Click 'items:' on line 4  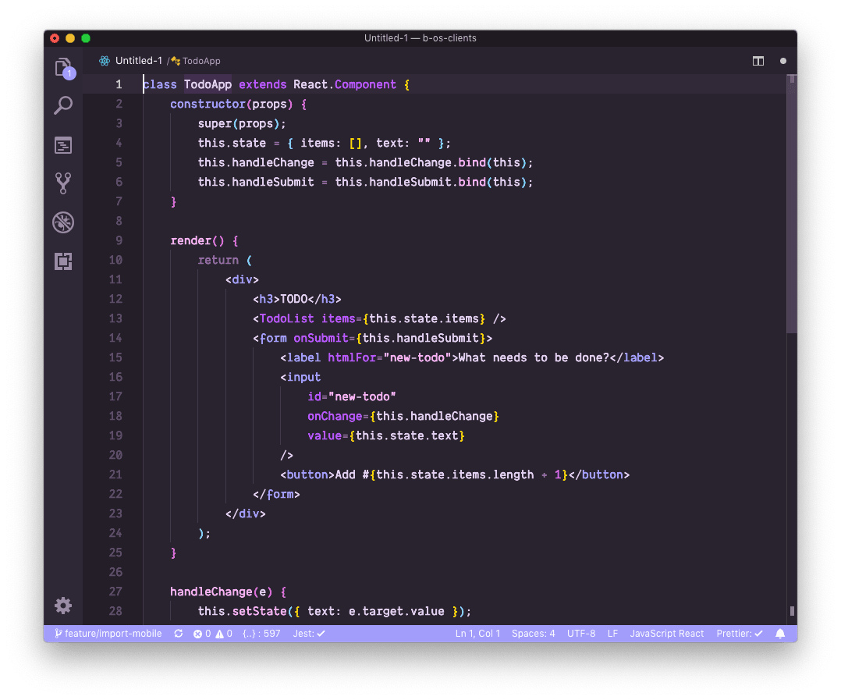coord(320,144)
